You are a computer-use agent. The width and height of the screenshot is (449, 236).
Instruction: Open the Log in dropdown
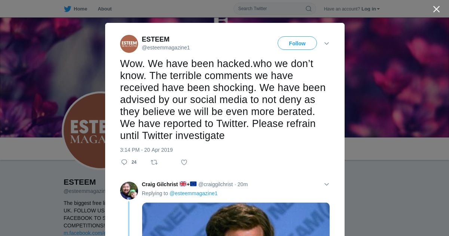pos(370,9)
